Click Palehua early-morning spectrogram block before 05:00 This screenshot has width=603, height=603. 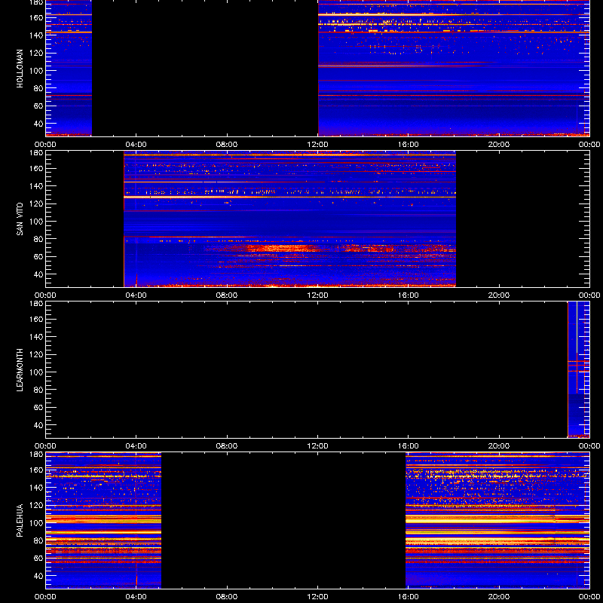tap(103, 520)
